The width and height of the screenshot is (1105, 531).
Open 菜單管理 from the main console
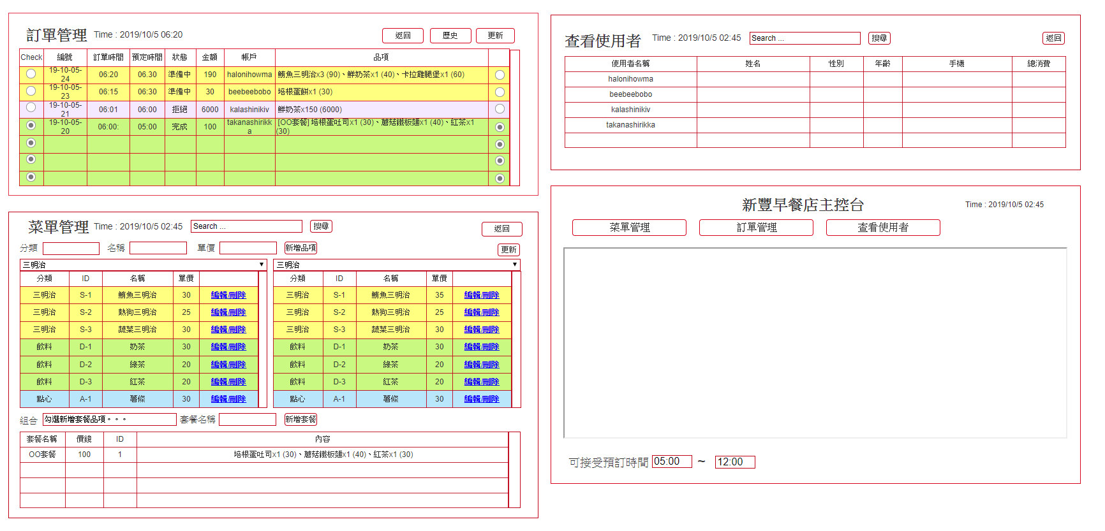(x=629, y=228)
